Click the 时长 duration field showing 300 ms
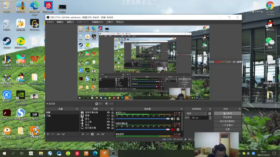 [199, 118]
